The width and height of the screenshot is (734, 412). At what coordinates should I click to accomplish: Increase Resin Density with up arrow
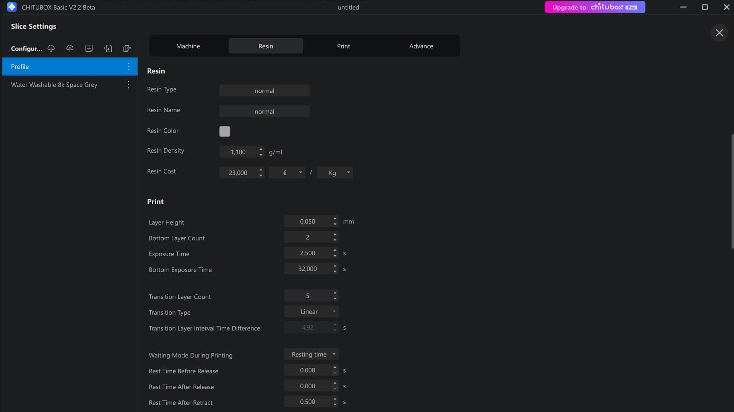click(261, 149)
